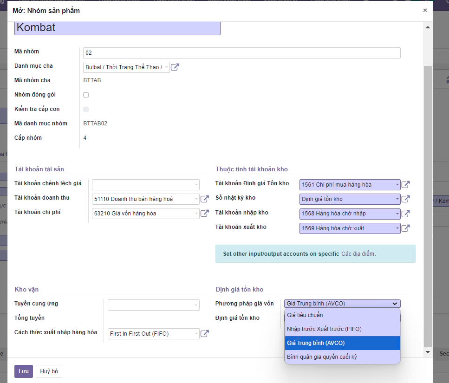Open external link for Sổ nhật ký kho
The height and width of the screenshot is (383, 449).
(x=405, y=199)
